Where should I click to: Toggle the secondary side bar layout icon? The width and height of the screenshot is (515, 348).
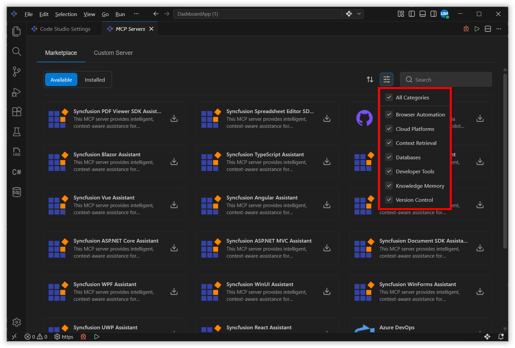pos(433,14)
